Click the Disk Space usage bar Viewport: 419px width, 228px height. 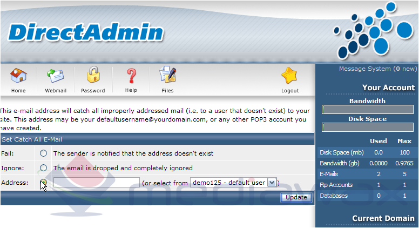[368, 127]
